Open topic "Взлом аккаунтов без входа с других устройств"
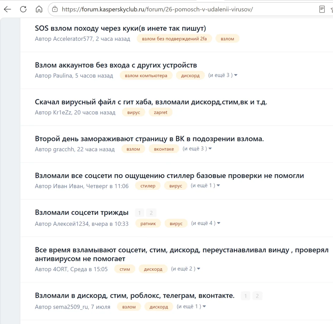 pyautogui.click(x=116, y=65)
